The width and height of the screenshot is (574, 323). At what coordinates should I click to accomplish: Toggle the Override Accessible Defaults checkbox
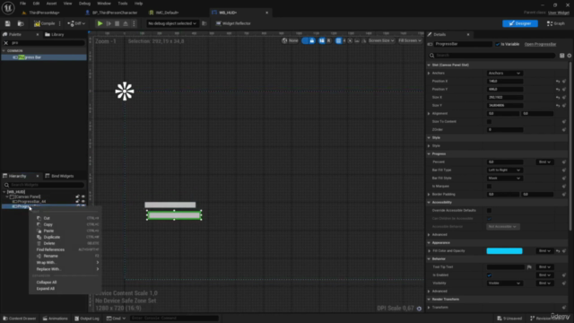tap(489, 211)
